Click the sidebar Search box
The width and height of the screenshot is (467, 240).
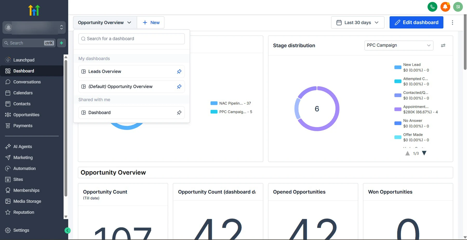tap(29, 43)
